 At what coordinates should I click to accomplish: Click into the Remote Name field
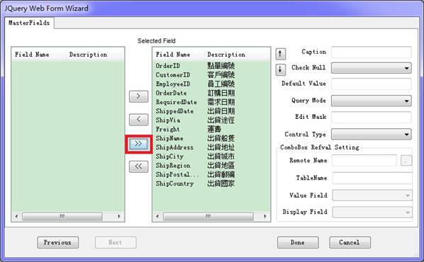pos(364,161)
